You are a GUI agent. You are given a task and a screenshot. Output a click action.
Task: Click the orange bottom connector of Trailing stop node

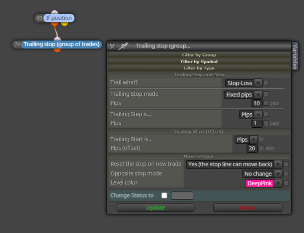pos(57,50)
